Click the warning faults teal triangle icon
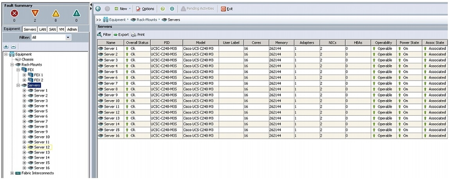The image size is (449, 180). [76, 13]
